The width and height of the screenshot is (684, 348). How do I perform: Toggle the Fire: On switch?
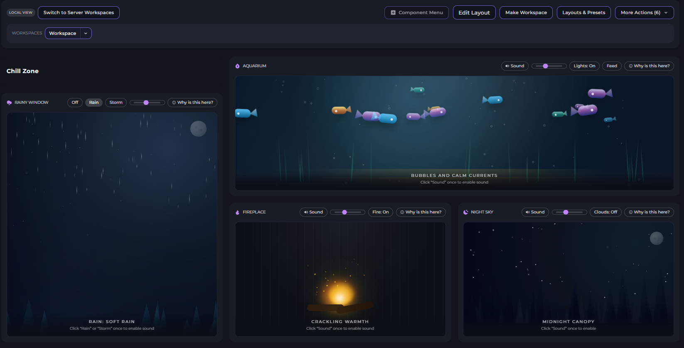coord(380,212)
